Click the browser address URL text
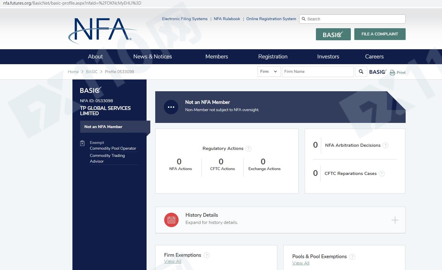Image resolution: width=442 pixels, height=270 pixels. [72, 3]
